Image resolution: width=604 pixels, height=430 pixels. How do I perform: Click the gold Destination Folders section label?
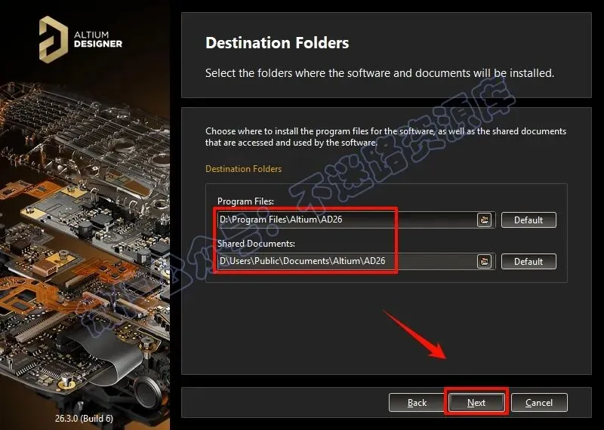click(x=243, y=169)
